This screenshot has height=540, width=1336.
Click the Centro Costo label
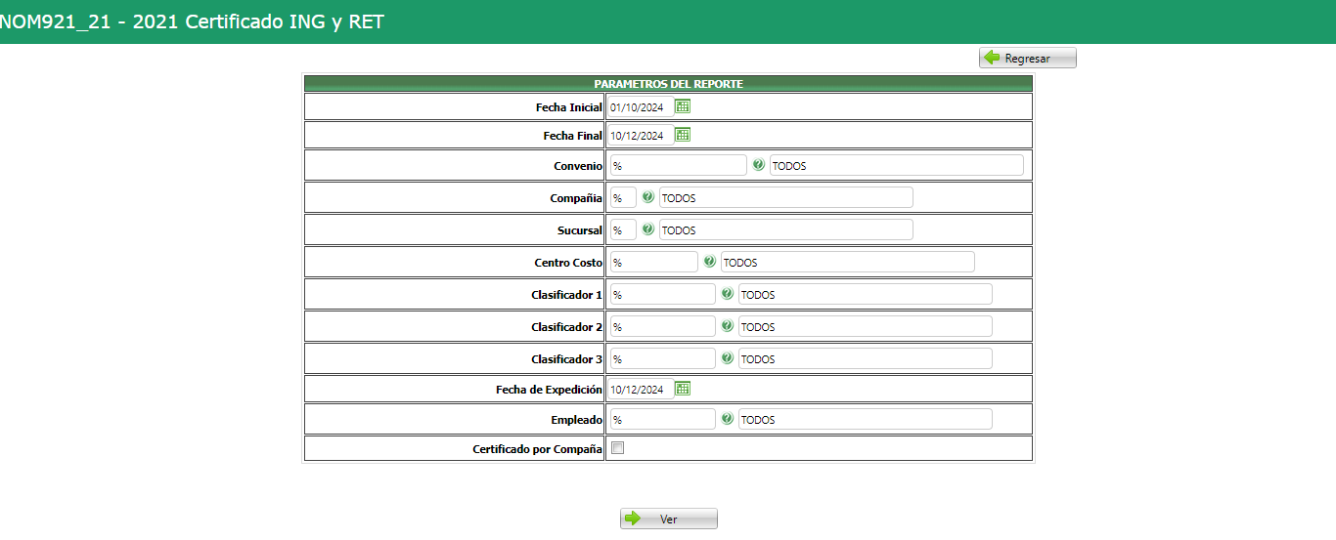coord(568,263)
